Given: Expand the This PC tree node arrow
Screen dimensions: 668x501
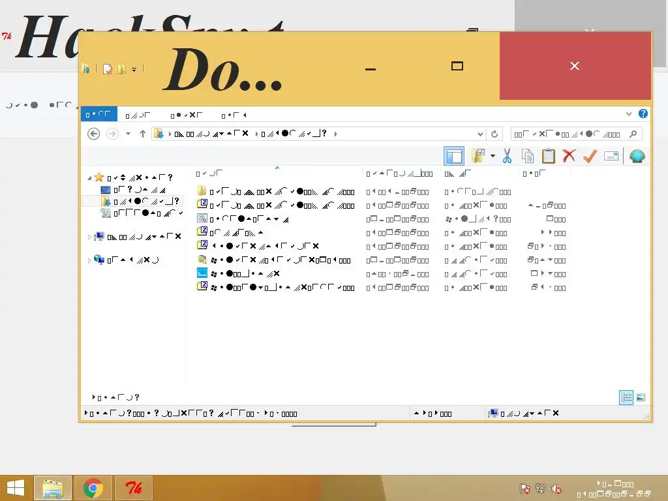Looking at the screenshot, I should tap(89, 237).
